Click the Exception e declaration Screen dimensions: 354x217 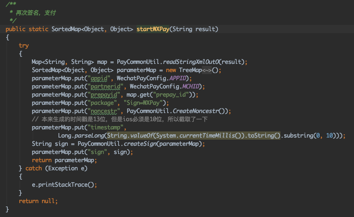pyautogui.click(x=66, y=168)
